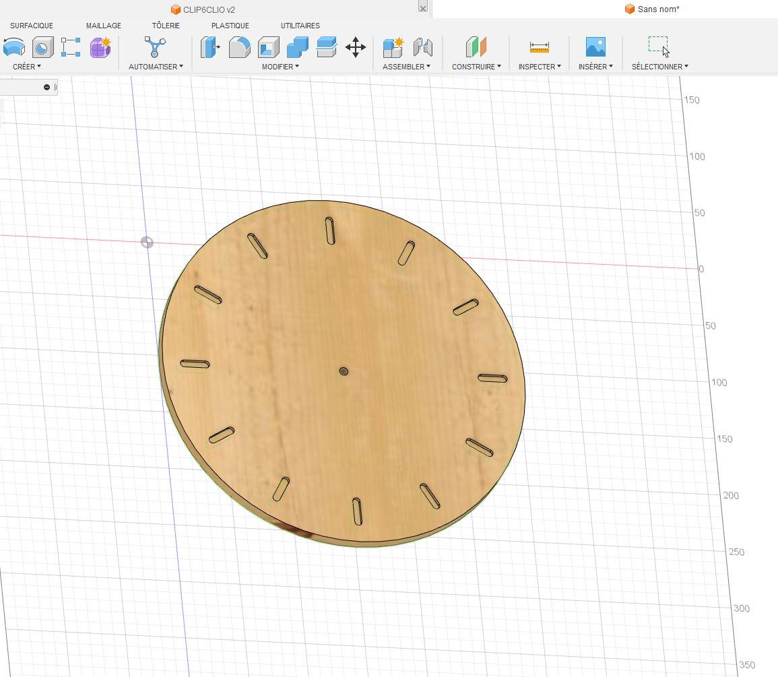Expand the MODIFIER dropdown
This screenshot has width=778, height=677.
(x=279, y=67)
